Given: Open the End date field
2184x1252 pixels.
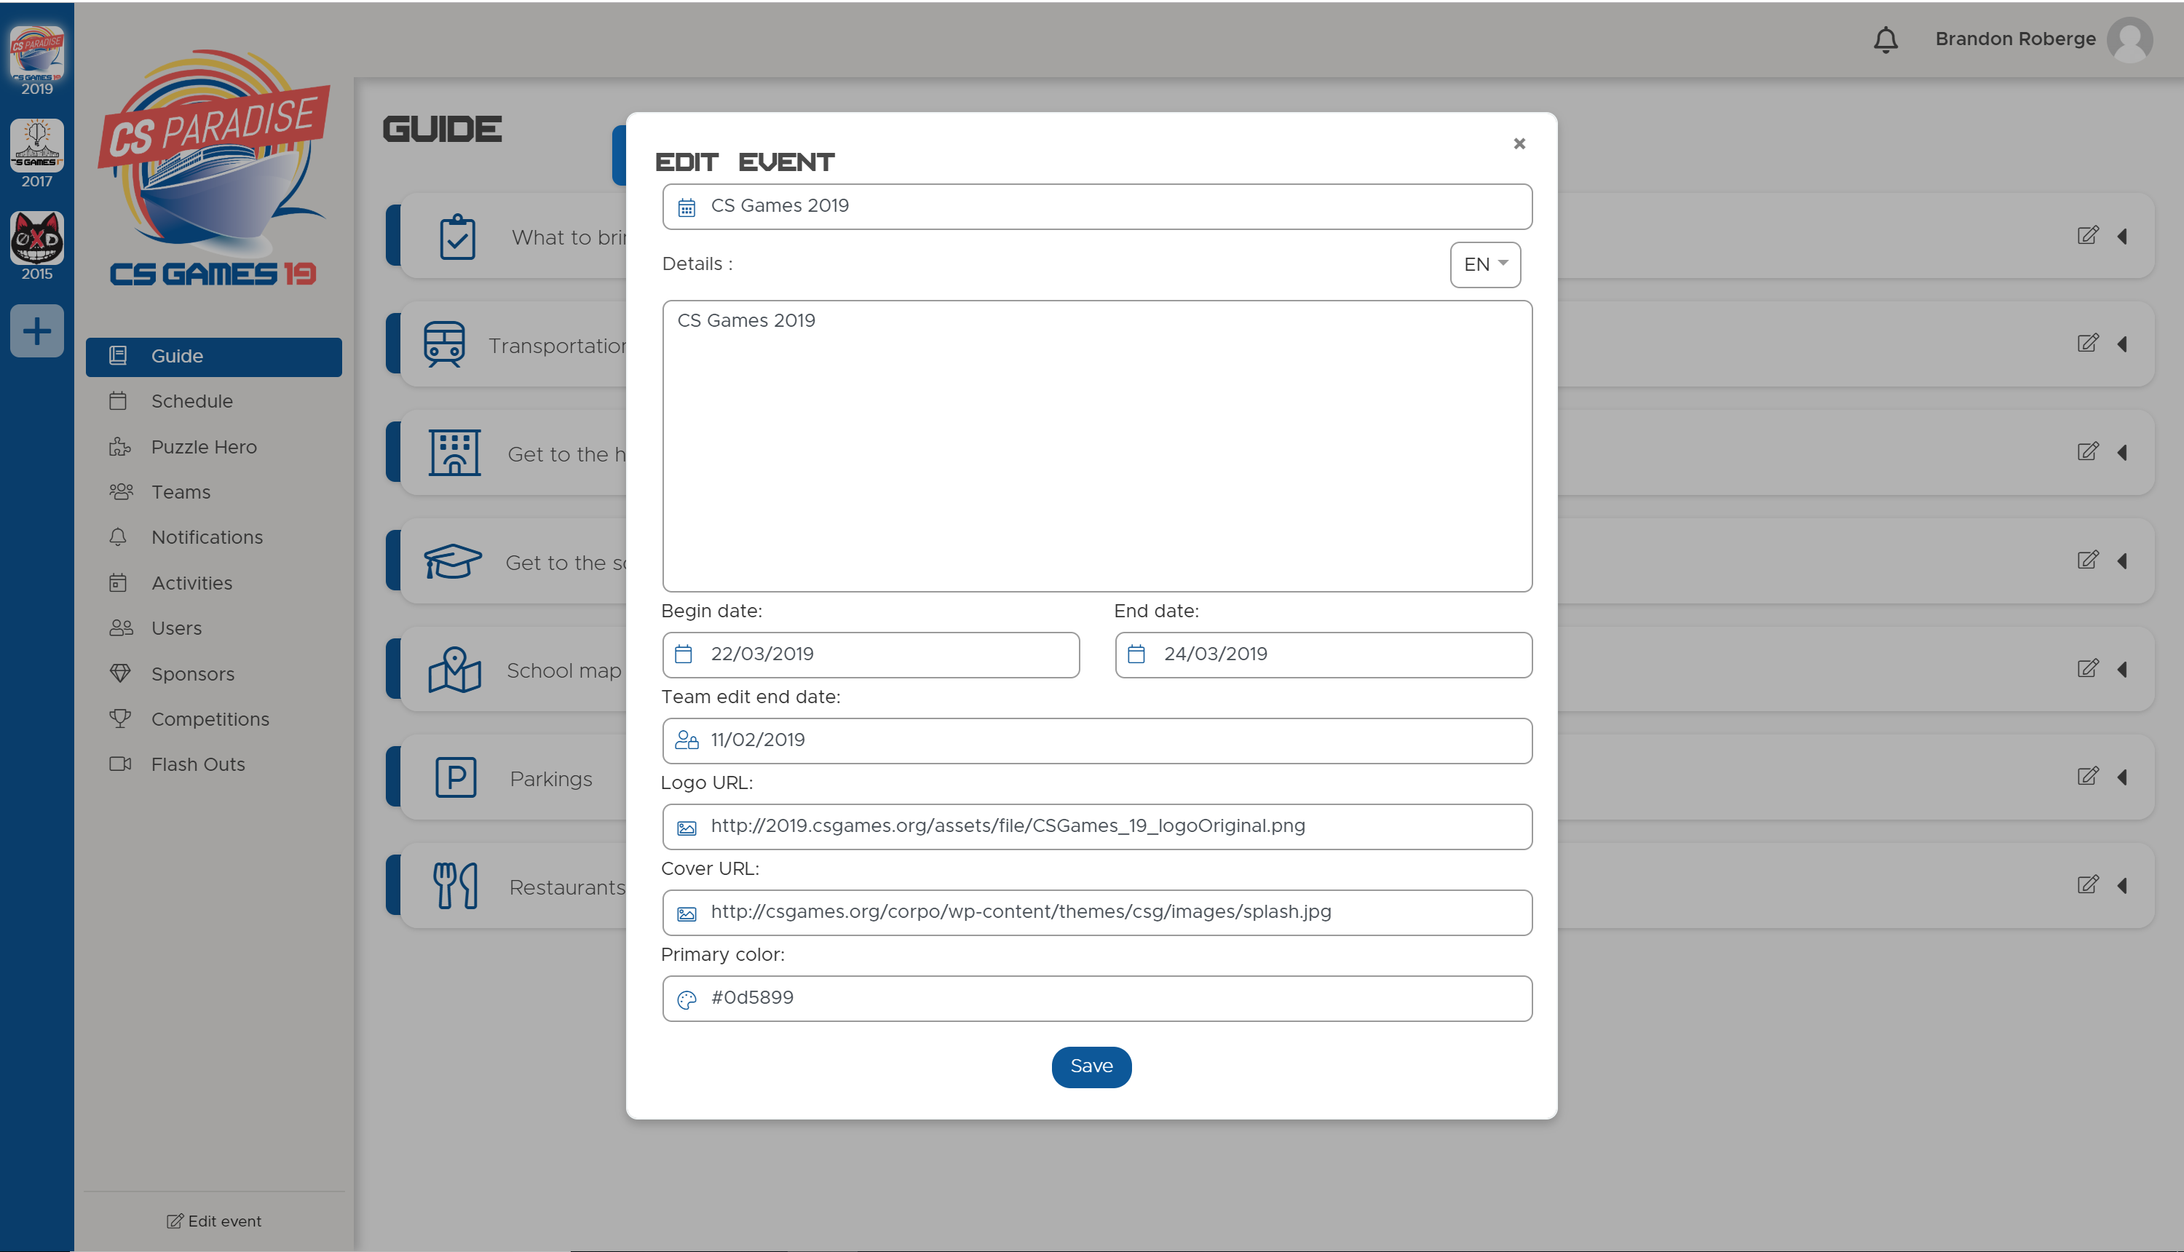Looking at the screenshot, I should pos(1324,655).
